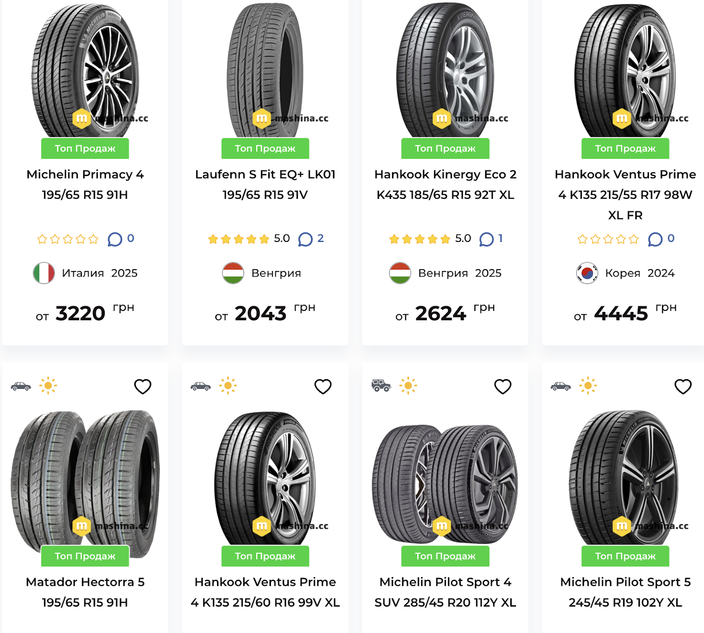Open Laufenn S Fit EQ+ LK01 product page
Screen dimensions: 704x633
pos(265,184)
